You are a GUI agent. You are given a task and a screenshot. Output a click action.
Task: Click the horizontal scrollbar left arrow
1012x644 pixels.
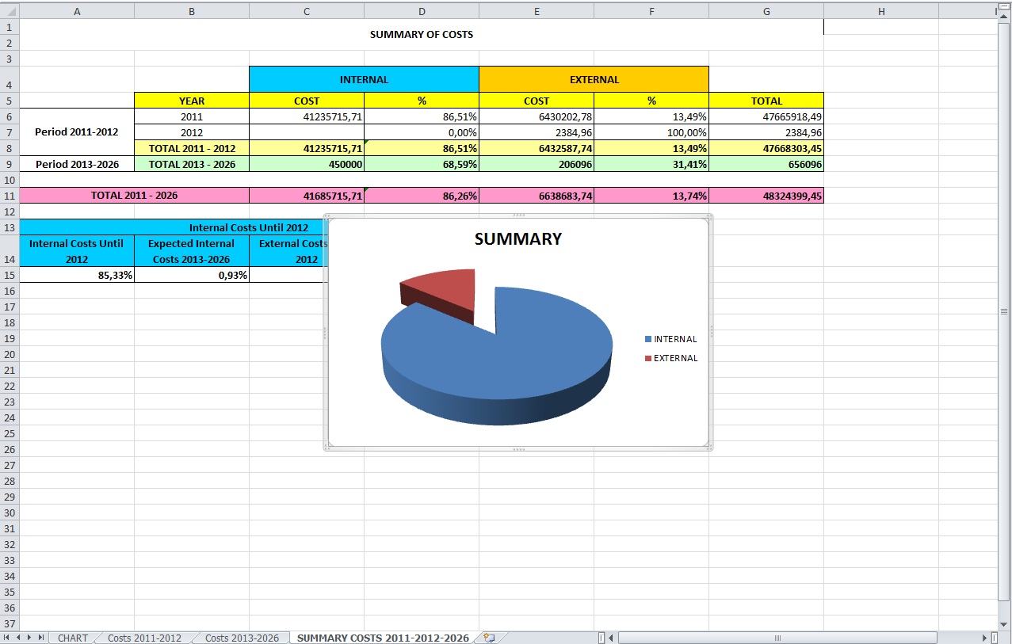[x=611, y=638]
